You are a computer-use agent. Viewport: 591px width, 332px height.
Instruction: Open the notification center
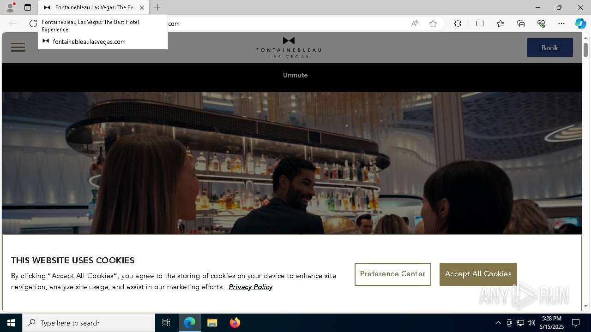pyautogui.click(x=576, y=323)
